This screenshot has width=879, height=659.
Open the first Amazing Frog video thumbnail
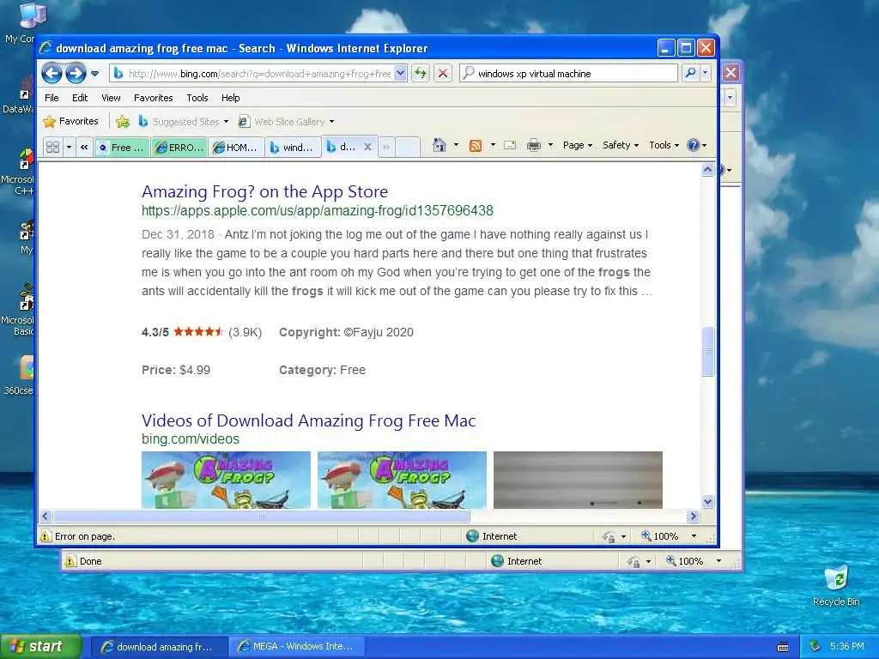point(226,481)
